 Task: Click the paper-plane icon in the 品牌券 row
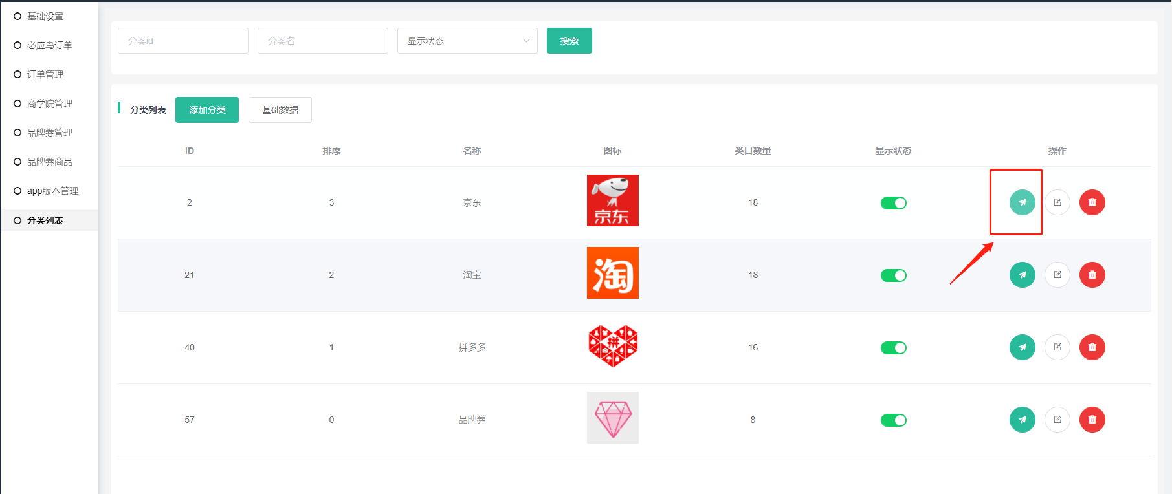click(1022, 420)
